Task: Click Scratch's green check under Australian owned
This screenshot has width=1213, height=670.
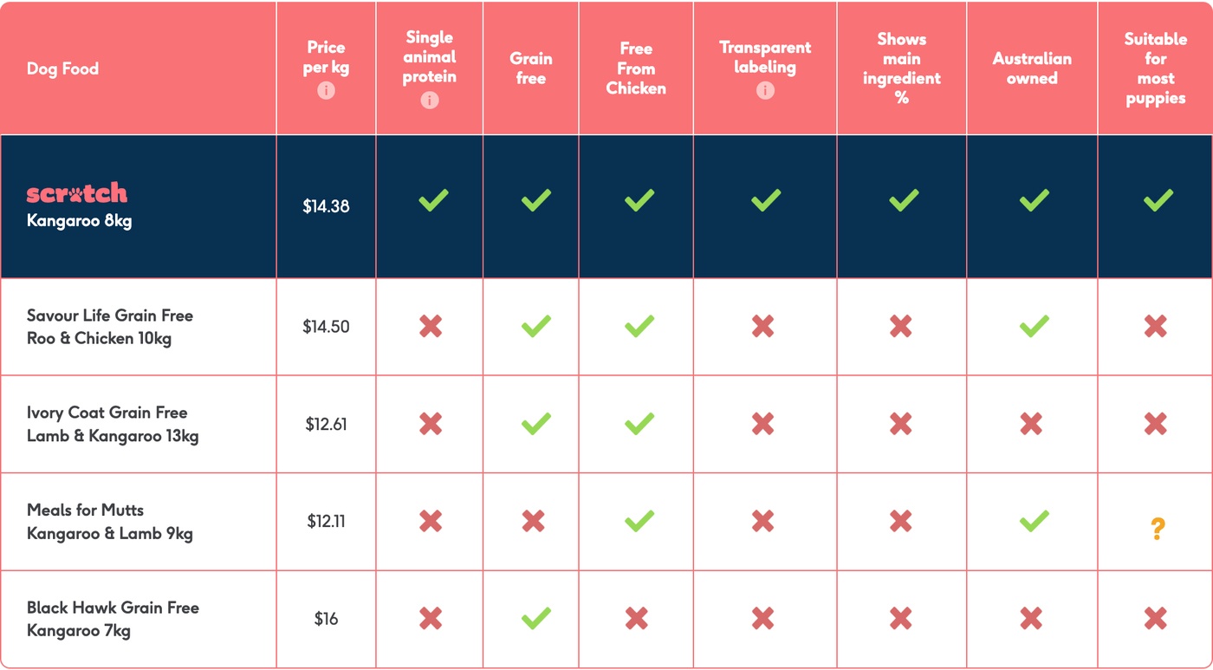Action: pyautogui.click(x=1034, y=201)
